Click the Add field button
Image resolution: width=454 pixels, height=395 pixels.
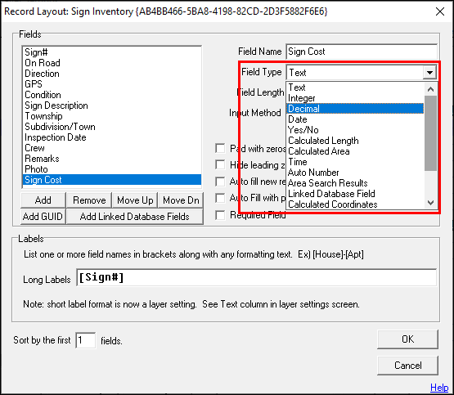tap(43, 200)
